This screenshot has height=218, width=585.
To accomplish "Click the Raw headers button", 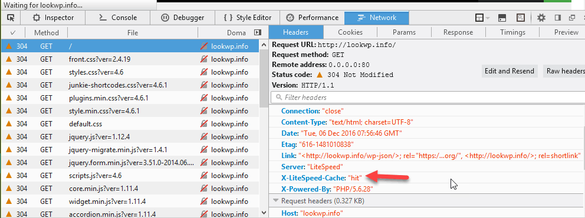I will click(x=564, y=71).
